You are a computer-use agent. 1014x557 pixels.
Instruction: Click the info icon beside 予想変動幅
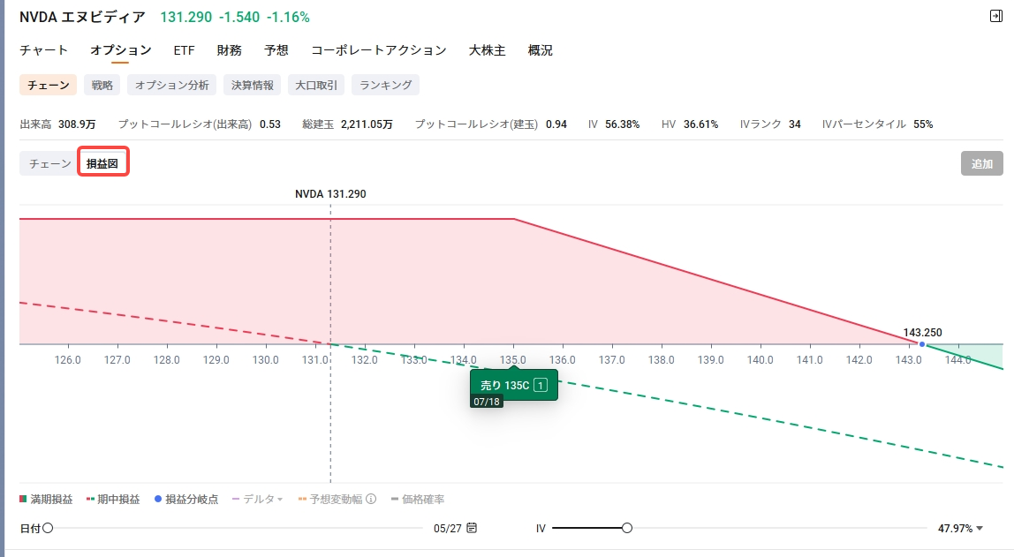point(371,500)
